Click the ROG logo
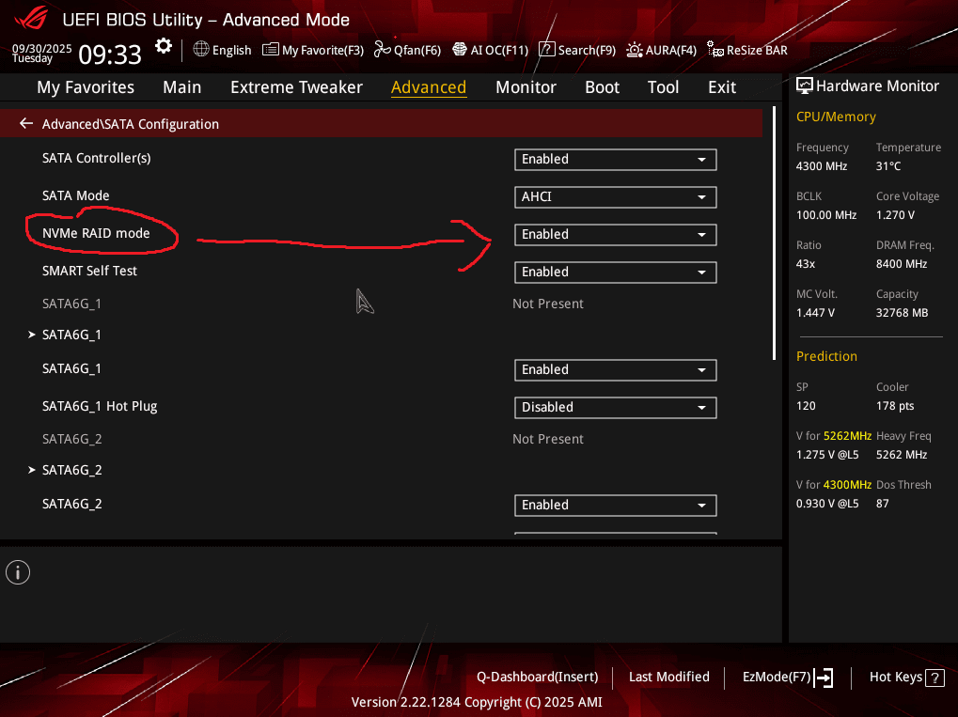The height and width of the screenshot is (717, 958). tap(31, 18)
